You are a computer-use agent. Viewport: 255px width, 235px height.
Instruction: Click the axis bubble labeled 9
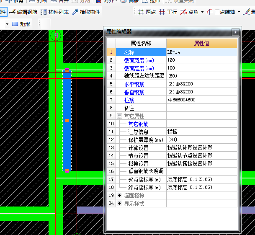(56, 36)
